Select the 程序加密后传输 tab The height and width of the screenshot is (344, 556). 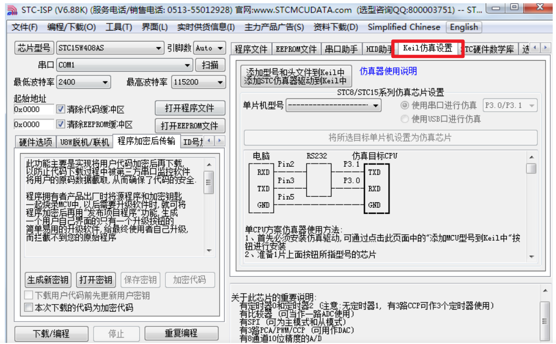[146, 141]
